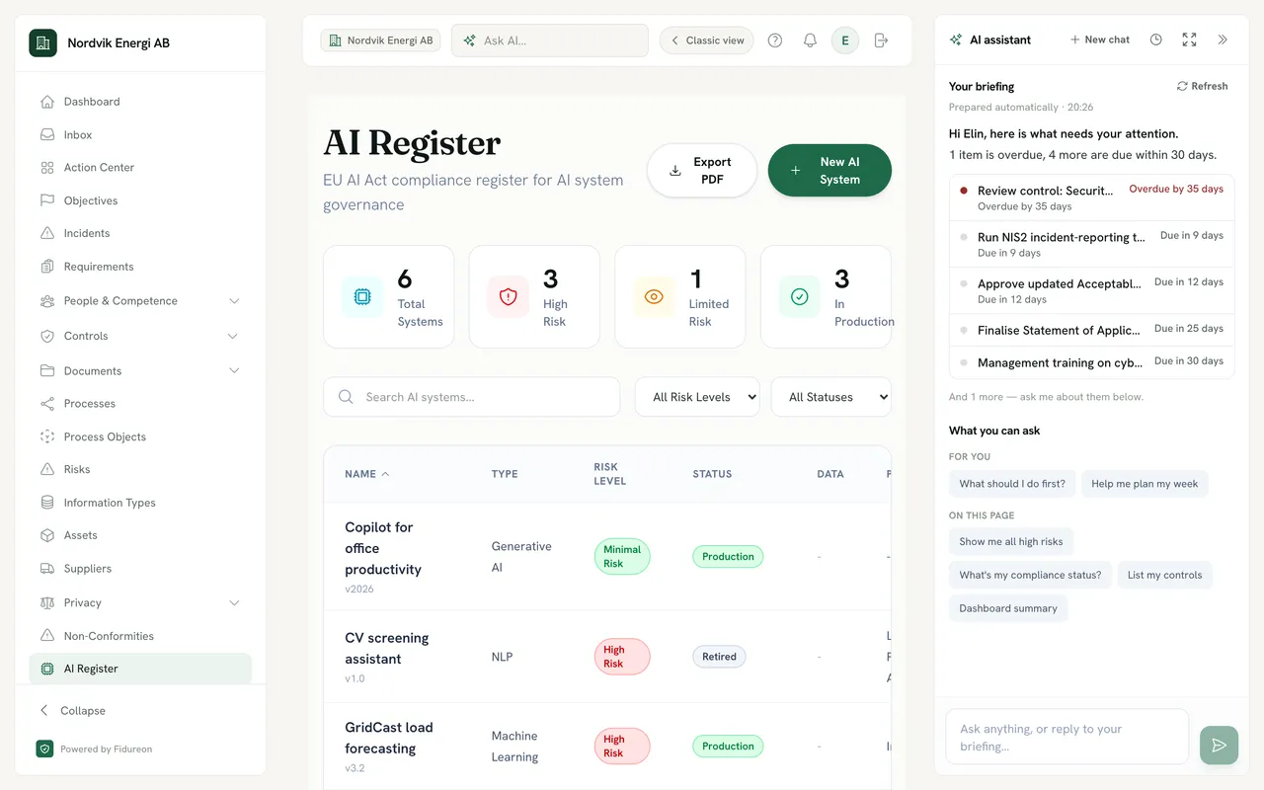Expand the People & Competence section
The height and width of the screenshot is (790, 1264).
[x=140, y=301]
